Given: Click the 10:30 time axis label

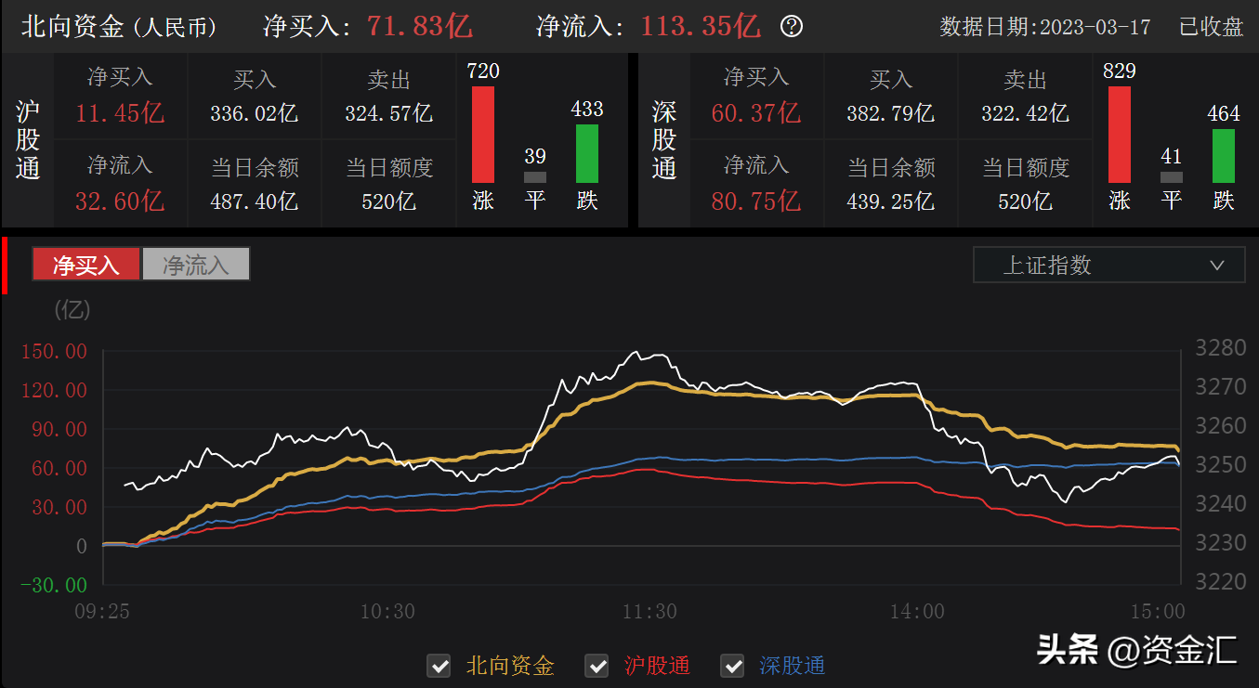Looking at the screenshot, I should click(x=387, y=611).
